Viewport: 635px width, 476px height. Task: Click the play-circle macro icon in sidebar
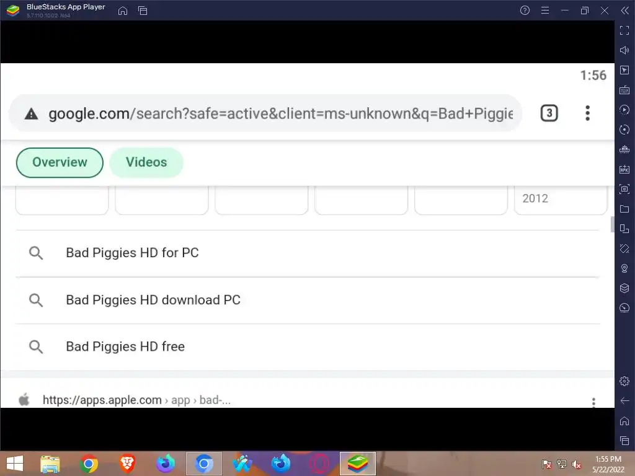tap(624, 110)
